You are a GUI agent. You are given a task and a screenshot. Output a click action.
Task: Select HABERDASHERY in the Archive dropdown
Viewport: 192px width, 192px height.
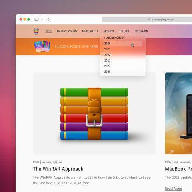pyautogui.click(x=114, y=38)
